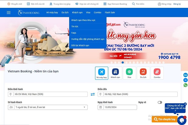
Task: Open the Khách sạn nav dropdown
Action: click(77, 12)
